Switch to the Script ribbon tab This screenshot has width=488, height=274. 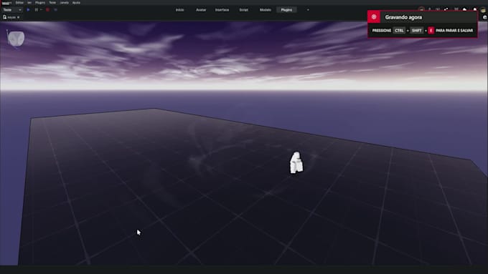(x=244, y=10)
